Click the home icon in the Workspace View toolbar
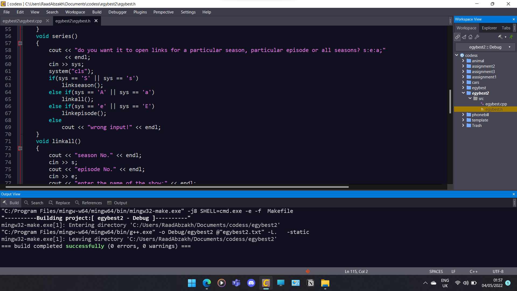Viewport: 517px width, 291px height. pos(470,37)
